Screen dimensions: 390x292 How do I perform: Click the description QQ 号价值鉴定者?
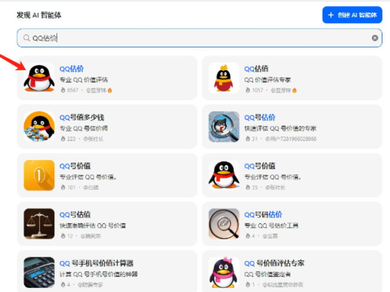point(268,274)
